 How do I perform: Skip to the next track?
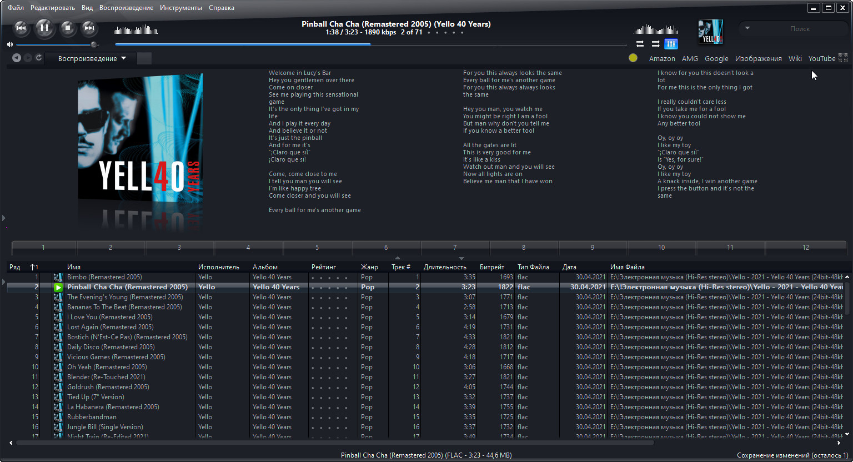(x=89, y=28)
